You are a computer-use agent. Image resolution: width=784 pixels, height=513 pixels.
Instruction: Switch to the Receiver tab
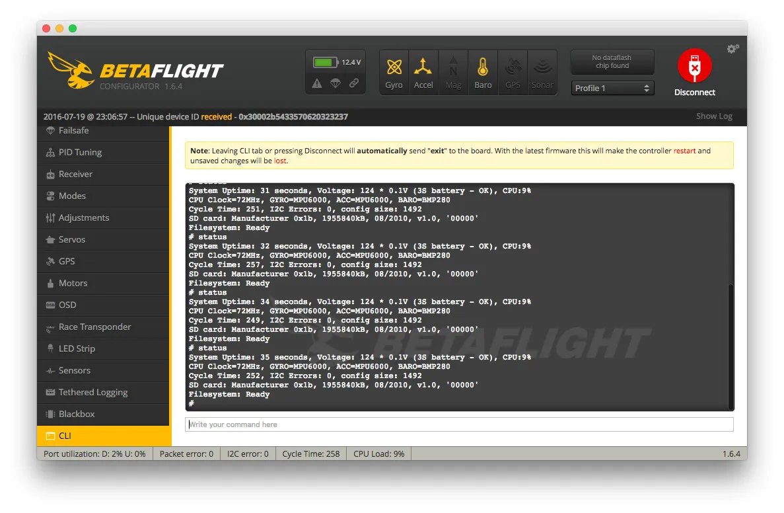coord(75,174)
